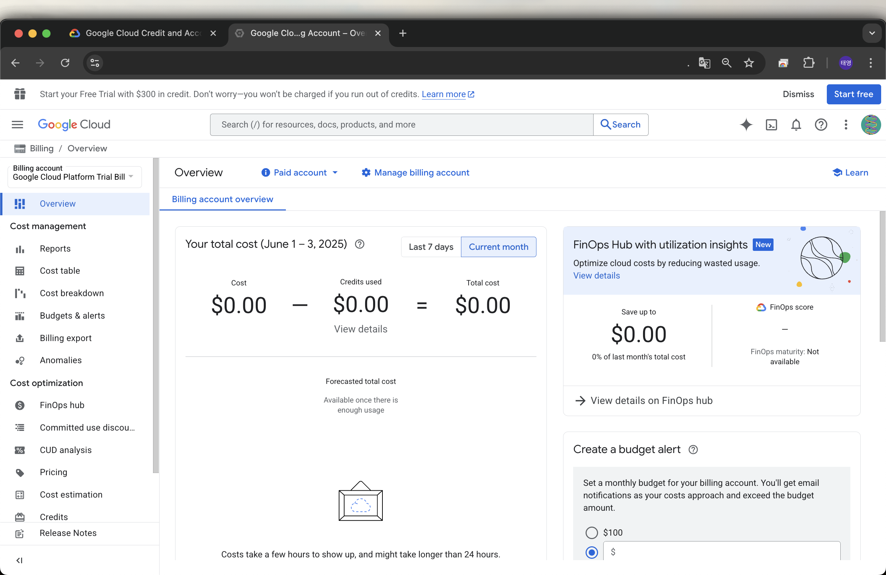
Task: Dismiss the free trial banner
Action: click(798, 94)
